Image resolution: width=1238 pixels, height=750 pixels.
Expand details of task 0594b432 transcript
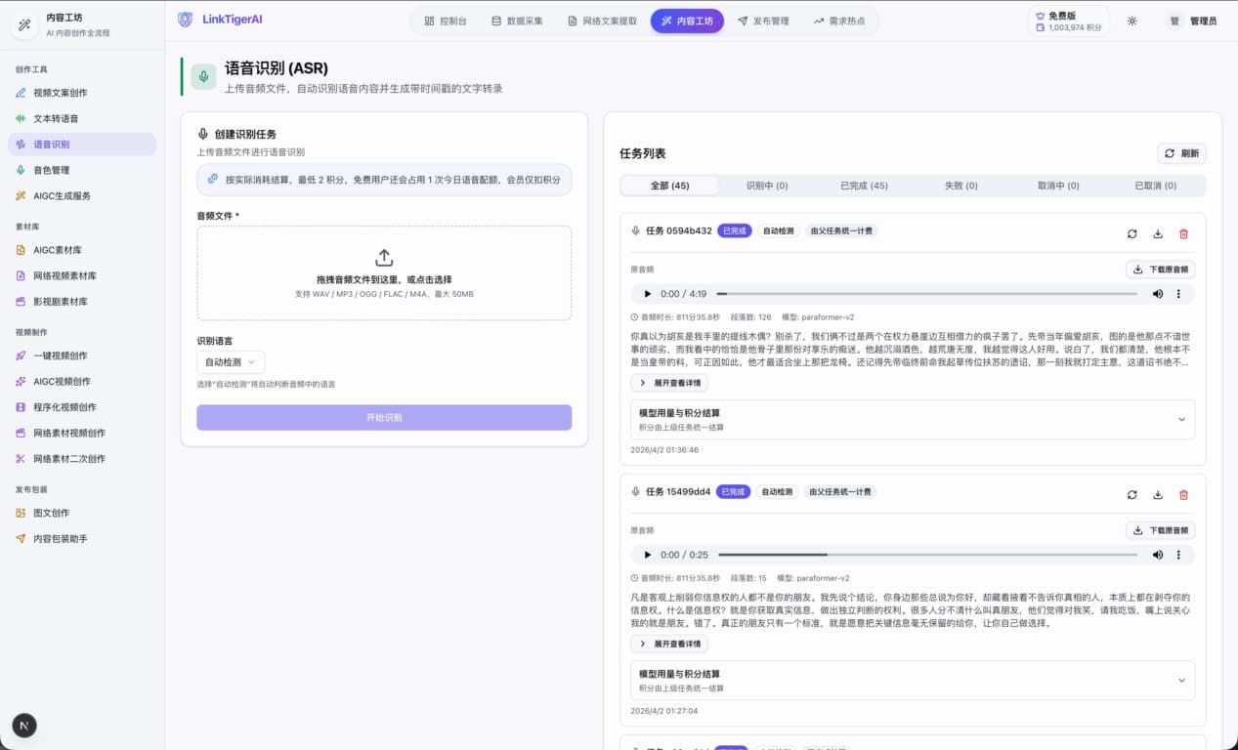tap(669, 383)
